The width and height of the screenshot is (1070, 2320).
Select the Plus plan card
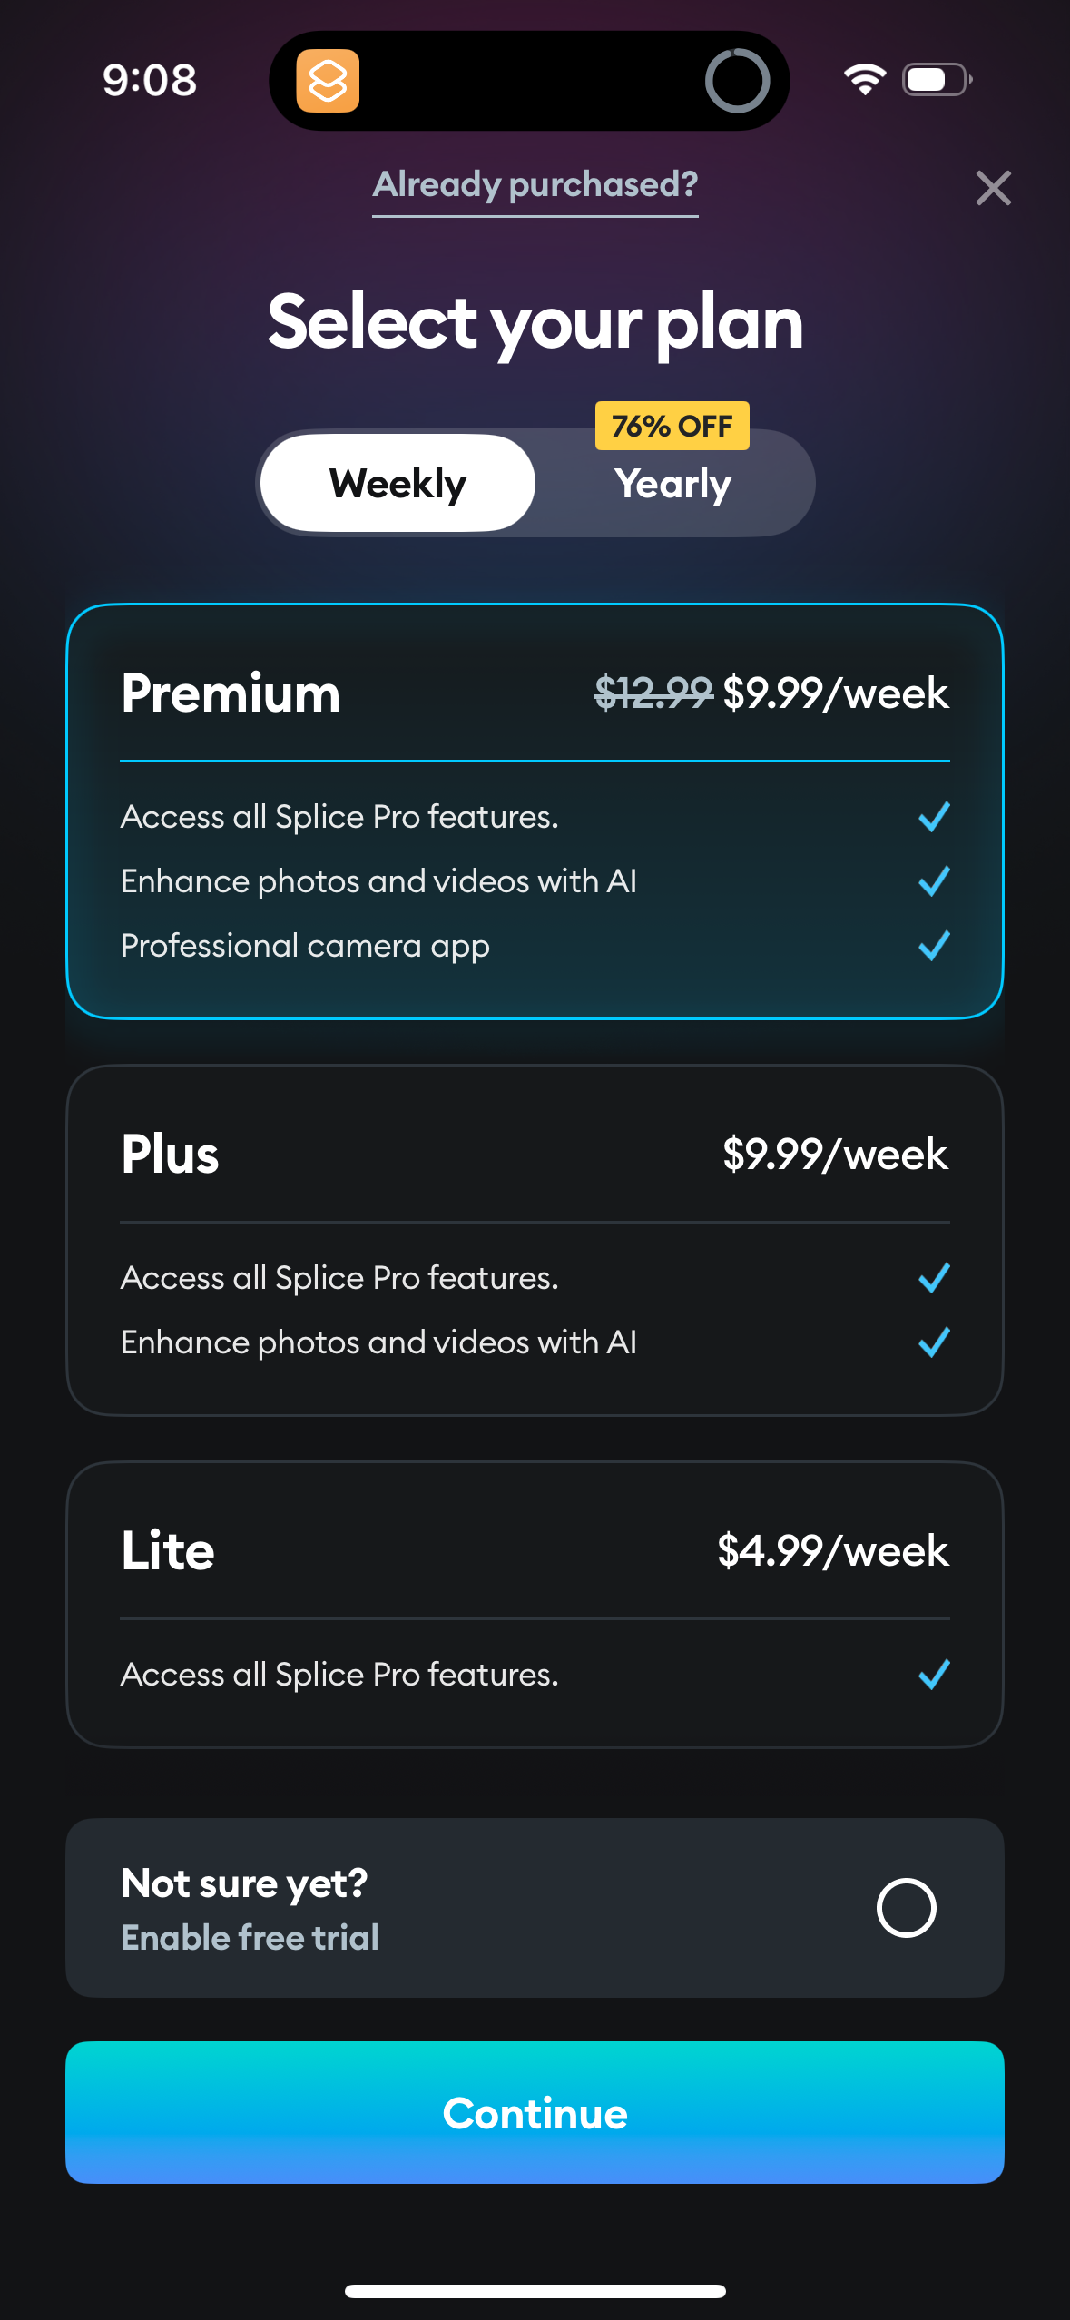tap(535, 1242)
